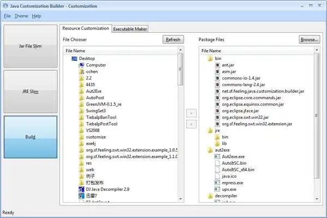Open the File menu
327x218 pixels.
tap(7, 16)
